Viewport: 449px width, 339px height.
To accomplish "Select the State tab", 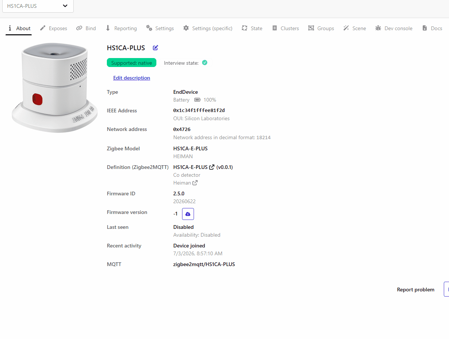I will tap(252, 28).
